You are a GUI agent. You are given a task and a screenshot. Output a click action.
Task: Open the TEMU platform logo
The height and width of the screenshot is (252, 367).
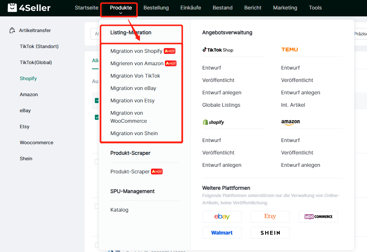[290, 50]
